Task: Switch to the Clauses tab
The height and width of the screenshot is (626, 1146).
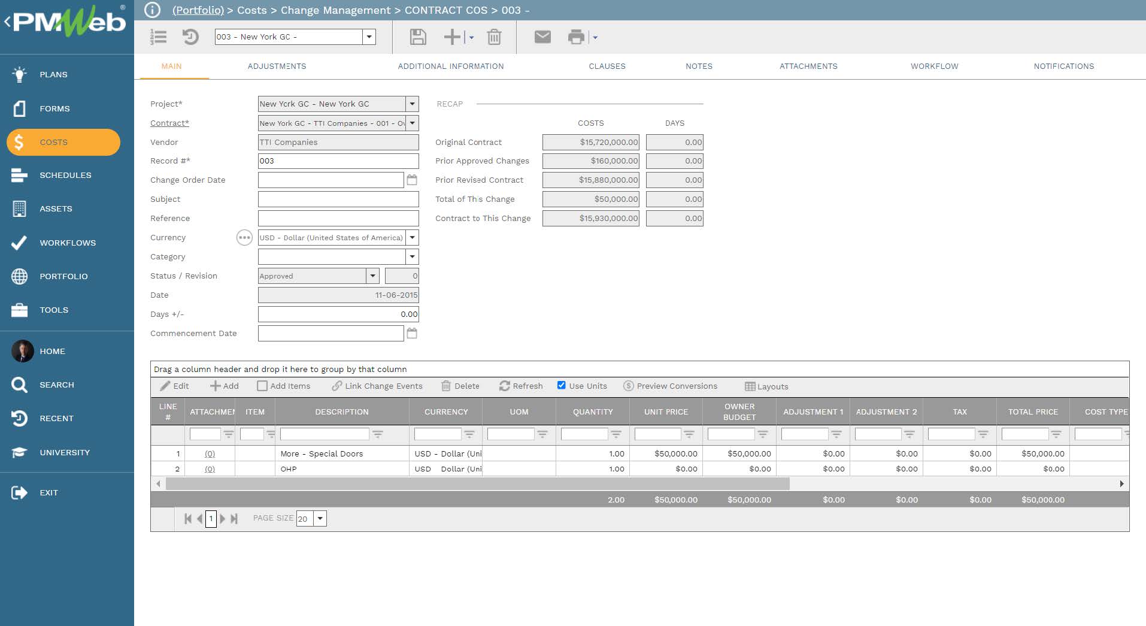Action: pos(607,66)
